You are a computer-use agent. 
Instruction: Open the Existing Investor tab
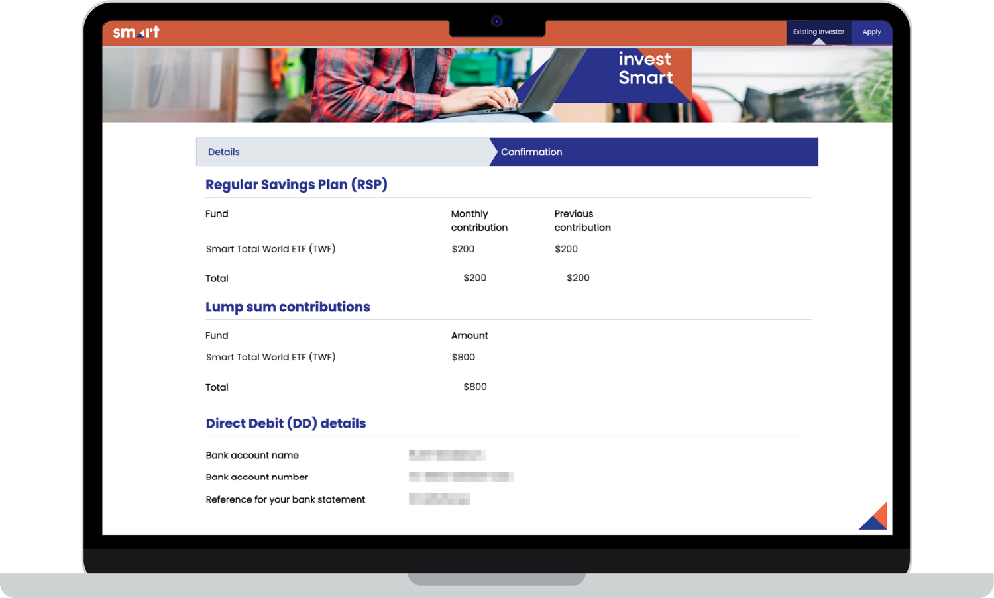[818, 32]
